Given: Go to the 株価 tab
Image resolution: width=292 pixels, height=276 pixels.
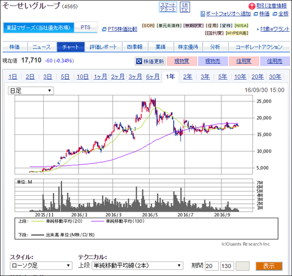Looking at the screenshot, I should [x=15, y=47].
